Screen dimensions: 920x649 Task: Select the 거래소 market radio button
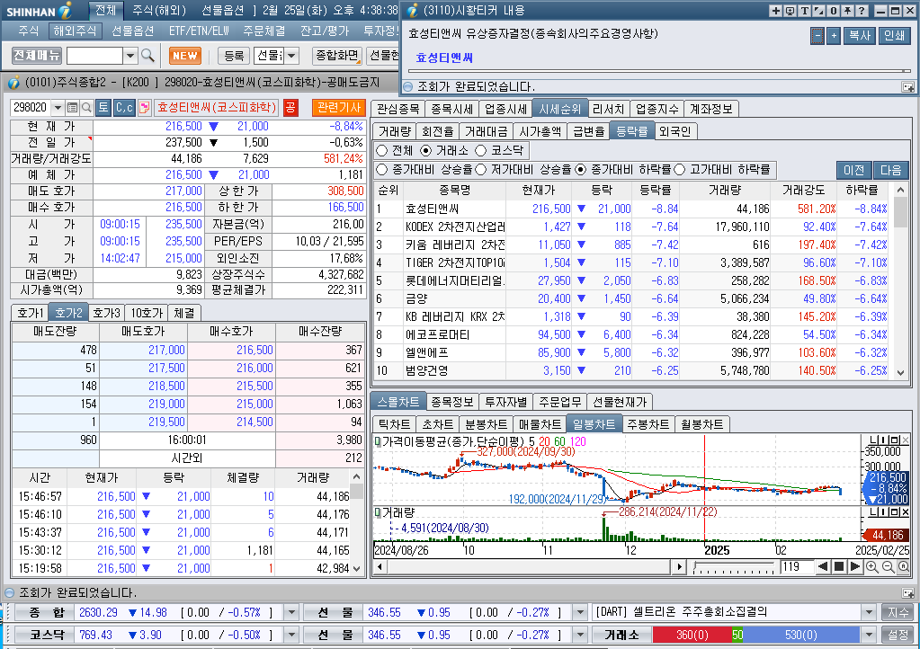pyautogui.click(x=426, y=151)
